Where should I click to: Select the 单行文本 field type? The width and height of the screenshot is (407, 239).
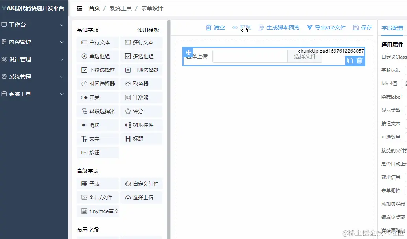(98, 42)
